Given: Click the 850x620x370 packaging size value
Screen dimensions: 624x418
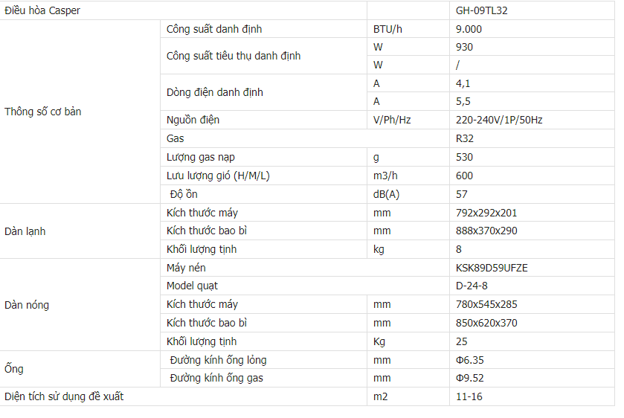Looking at the screenshot, I should (486, 323).
